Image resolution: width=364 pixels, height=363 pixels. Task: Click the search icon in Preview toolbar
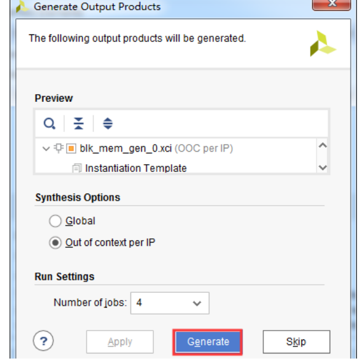pyautogui.click(x=50, y=124)
